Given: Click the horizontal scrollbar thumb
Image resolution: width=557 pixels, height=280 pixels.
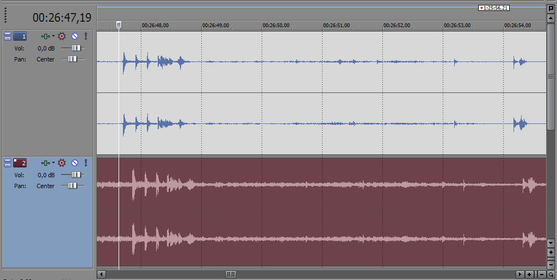Looking at the screenshot, I should tap(231, 275).
